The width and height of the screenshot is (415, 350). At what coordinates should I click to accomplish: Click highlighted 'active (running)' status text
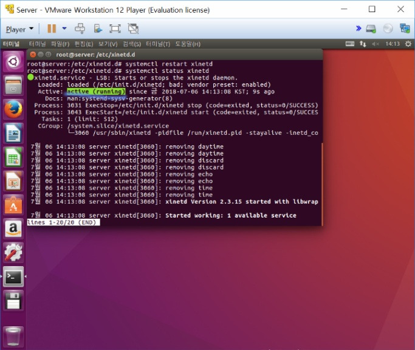click(96, 92)
